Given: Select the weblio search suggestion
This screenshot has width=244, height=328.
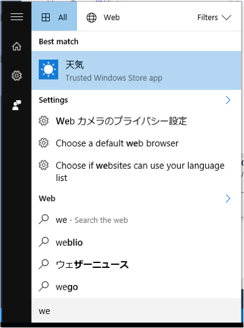Looking at the screenshot, I should click(x=137, y=242).
